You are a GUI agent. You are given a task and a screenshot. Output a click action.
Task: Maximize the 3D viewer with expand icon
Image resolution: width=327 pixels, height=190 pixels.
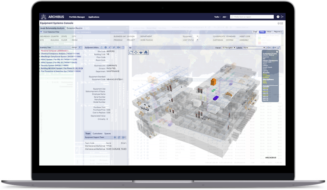click(279, 48)
